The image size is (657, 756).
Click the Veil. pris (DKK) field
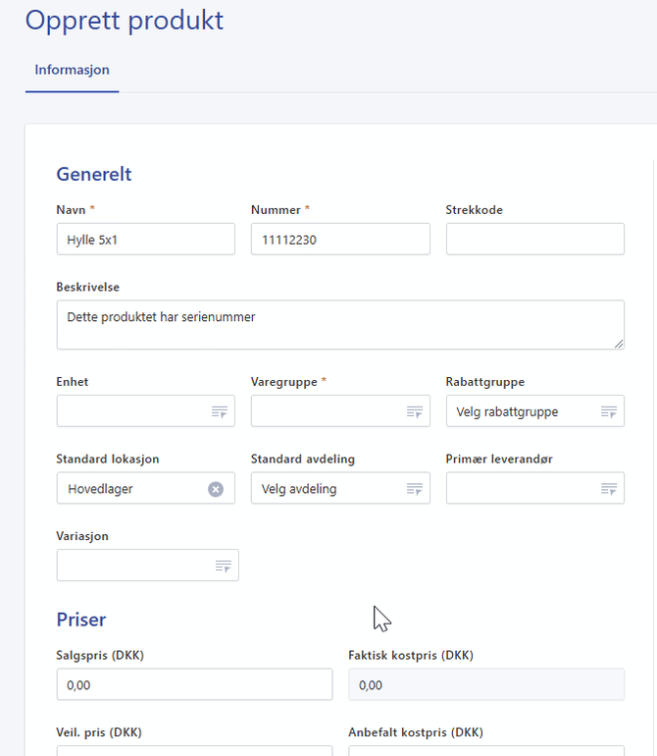coord(194,751)
